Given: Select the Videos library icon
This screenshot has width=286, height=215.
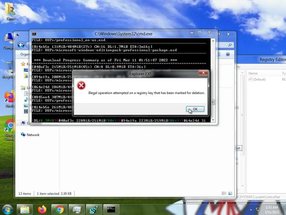Looking at the screenshot, I should [26, 111].
